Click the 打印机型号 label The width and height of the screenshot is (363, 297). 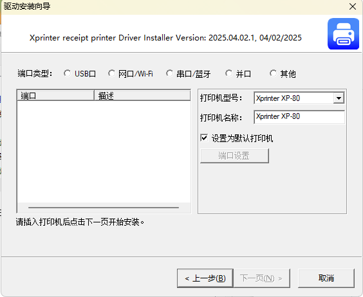pyautogui.click(x=221, y=98)
